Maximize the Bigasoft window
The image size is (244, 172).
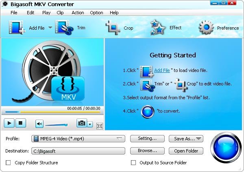pyautogui.click(x=223, y=3)
